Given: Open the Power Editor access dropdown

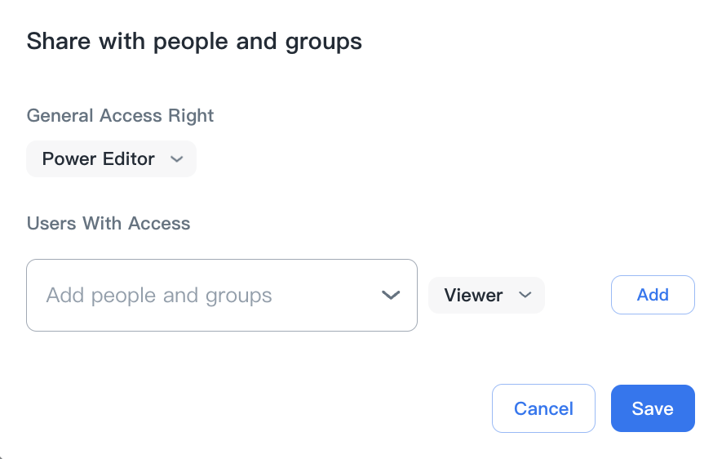Looking at the screenshot, I should [111, 159].
